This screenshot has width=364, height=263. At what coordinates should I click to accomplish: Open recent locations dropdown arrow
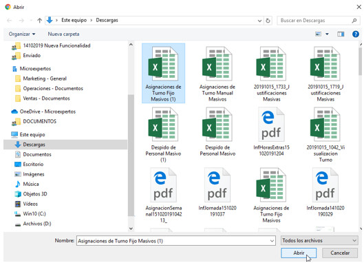[31, 21]
